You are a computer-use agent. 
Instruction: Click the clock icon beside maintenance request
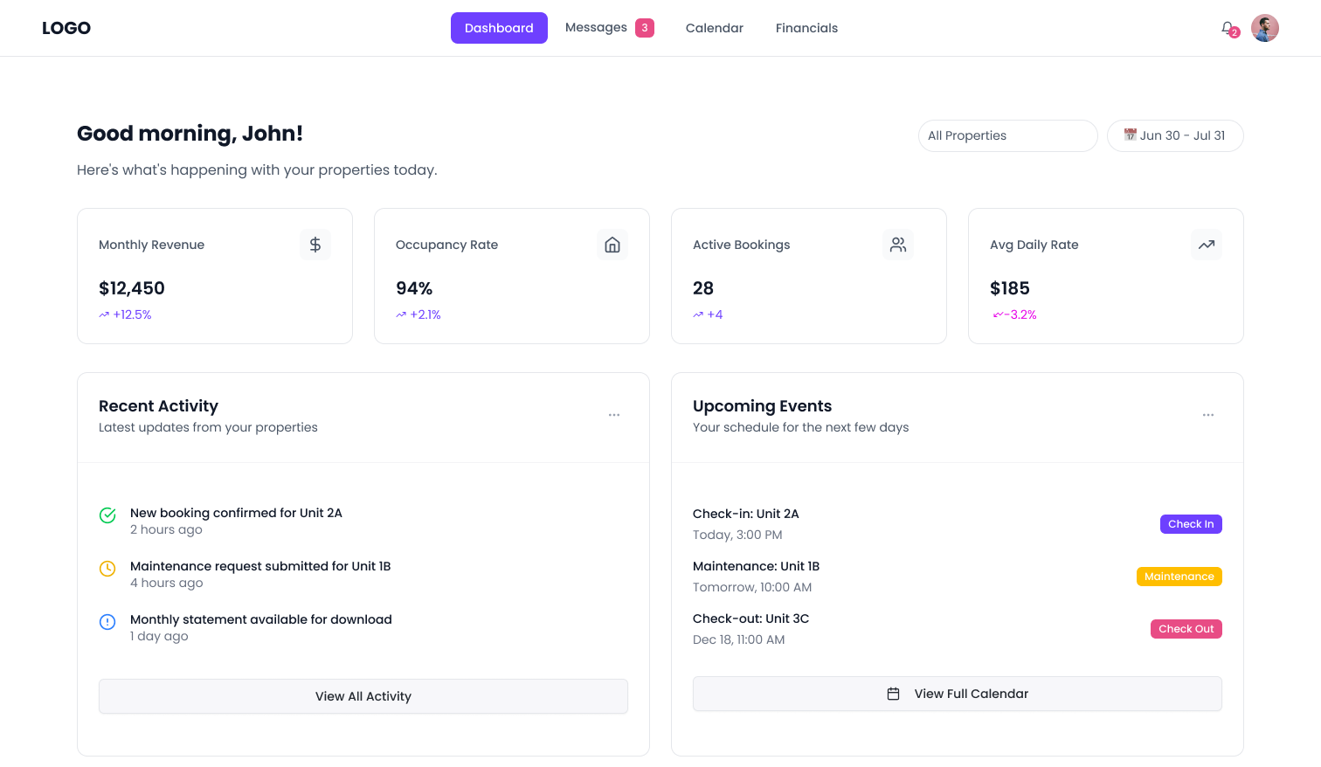point(107,568)
